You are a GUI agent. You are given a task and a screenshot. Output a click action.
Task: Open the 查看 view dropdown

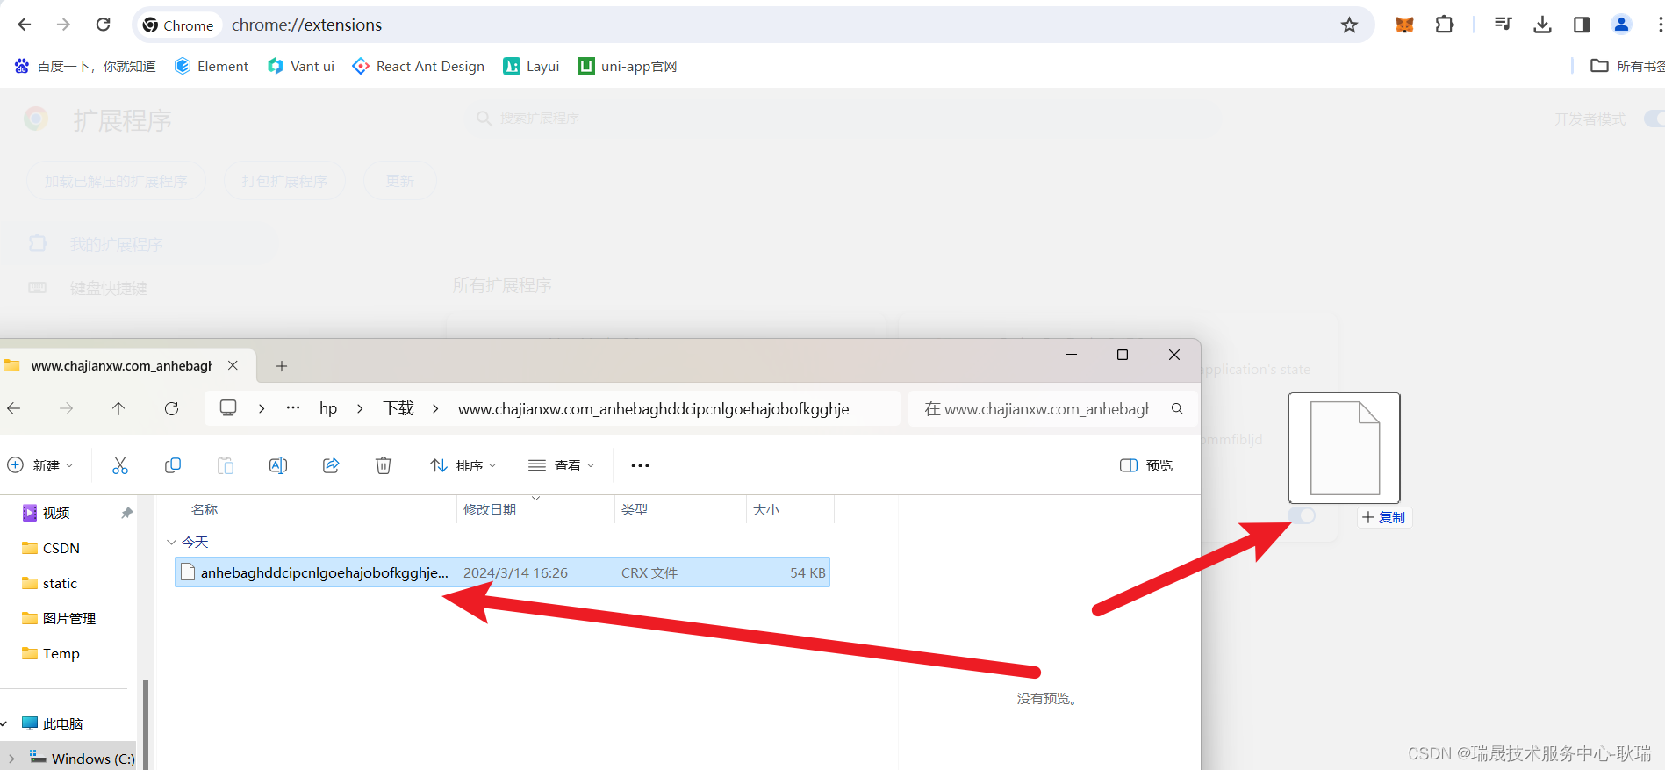[562, 465]
